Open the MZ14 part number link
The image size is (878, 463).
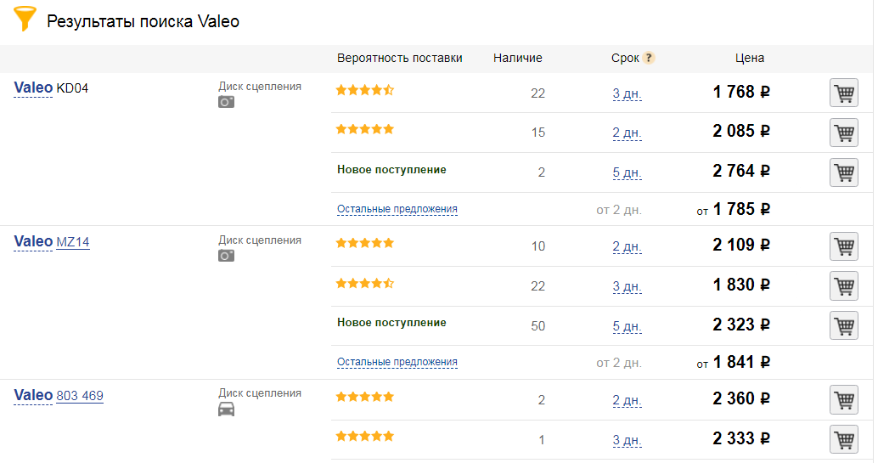(72, 242)
